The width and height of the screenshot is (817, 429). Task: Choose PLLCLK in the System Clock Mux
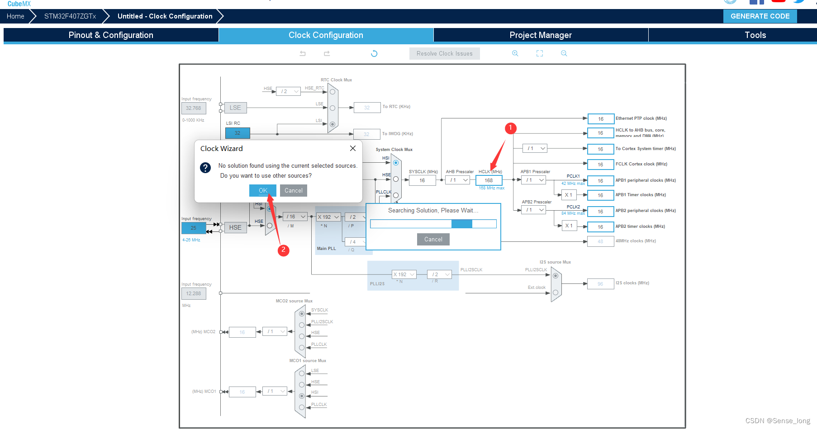(396, 195)
